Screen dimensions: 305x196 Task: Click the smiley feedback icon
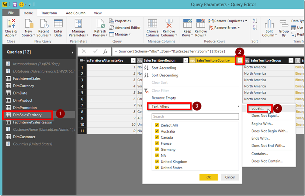tap(22, 4)
